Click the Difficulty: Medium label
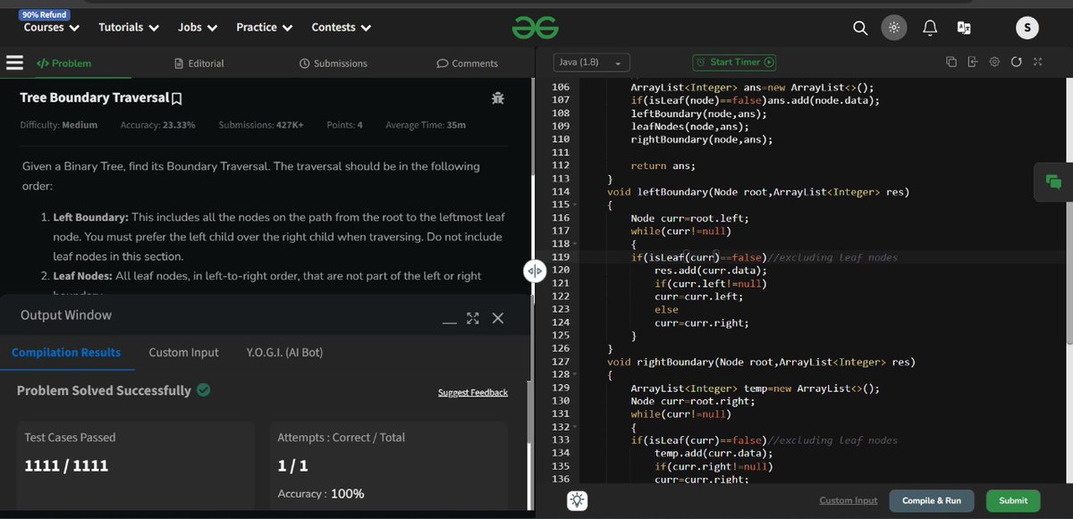This screenshot has width=1073, height=519. [x=59, y=125]
